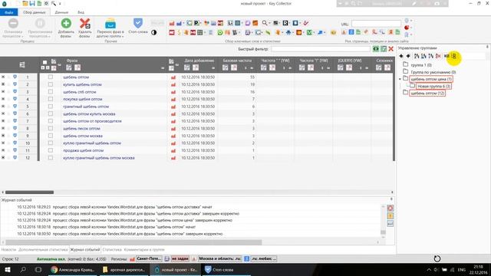Open the Стоп-слова shield tool
Image resolution: width=491 pixels, height=276 pixels.
[x=138, y=25]
